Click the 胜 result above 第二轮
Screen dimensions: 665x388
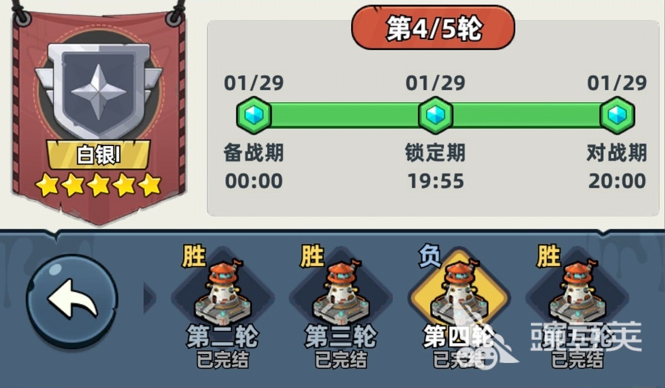[x=194, y=256]
